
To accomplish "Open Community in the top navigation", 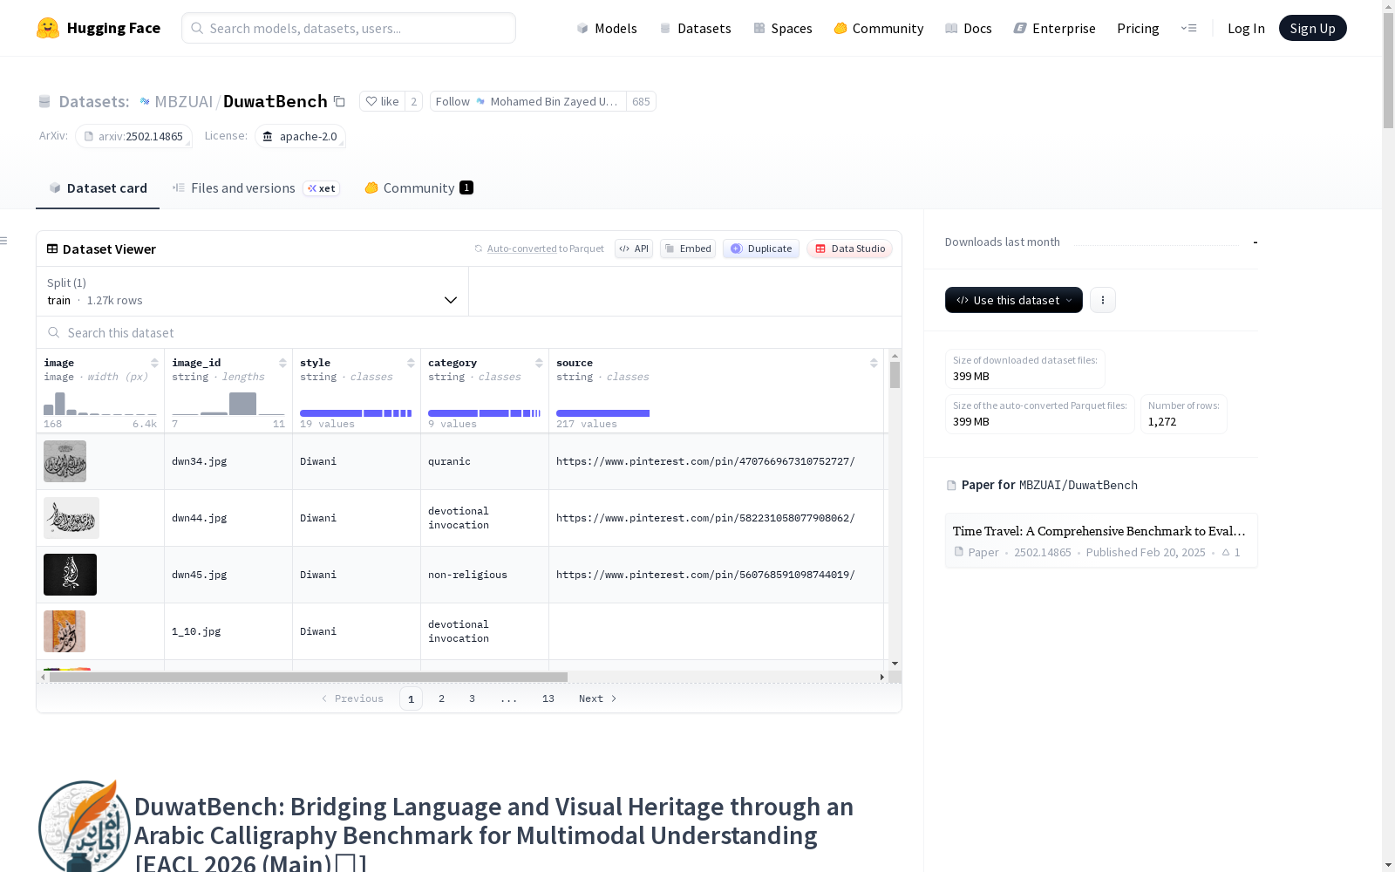I will click(x=879, y=28).
